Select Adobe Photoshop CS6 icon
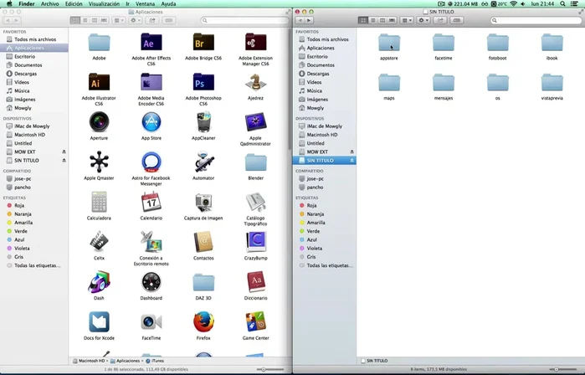Image resolution: width=585 pixels, height=375 pixels. tap(203, 82)
